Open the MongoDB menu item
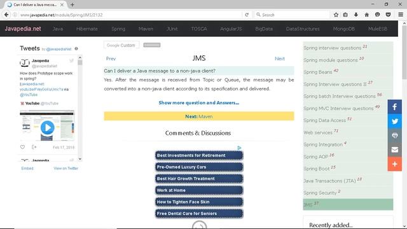The height and width of the screenshot is (229, 407). pyautogui.click(x=344, y=29)
